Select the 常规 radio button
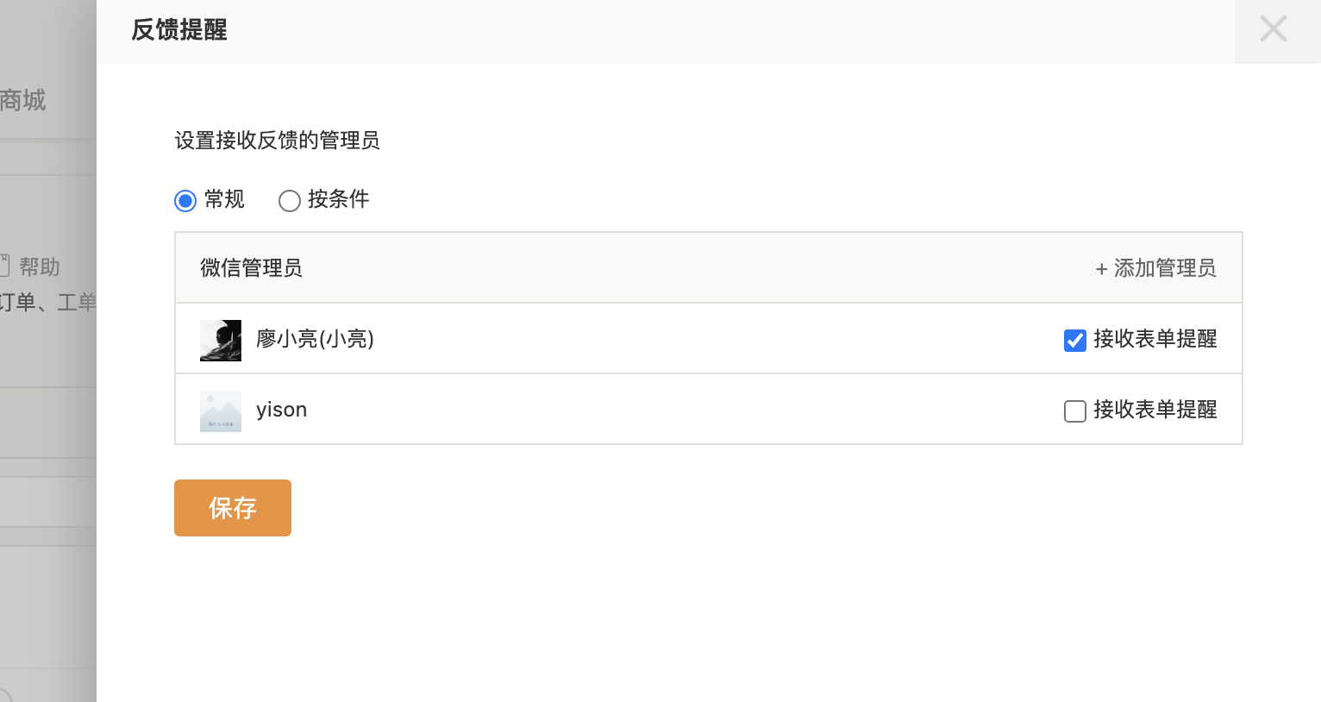The width and height of the screenshot is (1321, 702). point(185,201)
